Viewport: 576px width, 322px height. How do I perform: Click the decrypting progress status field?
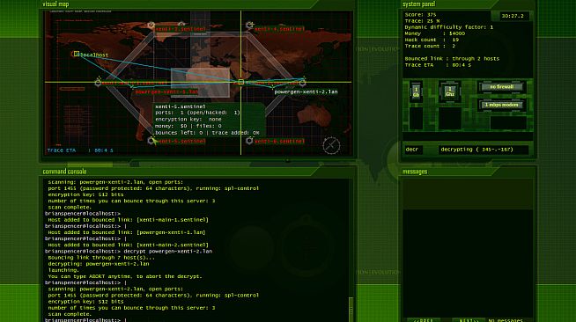(483, 150)
